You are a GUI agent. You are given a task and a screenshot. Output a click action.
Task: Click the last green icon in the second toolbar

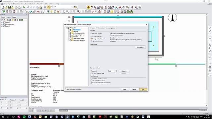tap(132, 12)
